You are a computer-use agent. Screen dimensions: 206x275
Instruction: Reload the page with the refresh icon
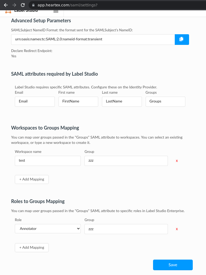point(23,5)
